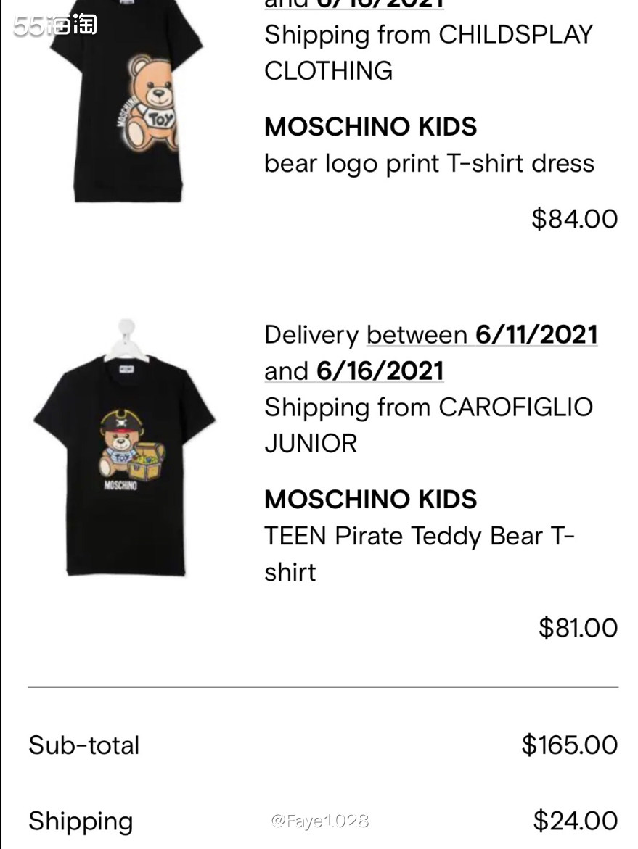Screen dimensions: 638x849
Task: Click the $84.00 price
Action: point(574,218)
